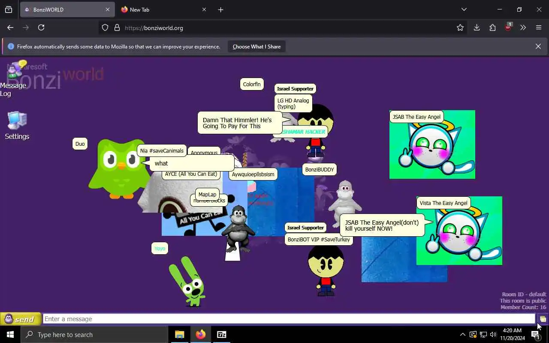The image size is (549, 343).
Task: Click the MapLap name tag
Action: [207, 194]
